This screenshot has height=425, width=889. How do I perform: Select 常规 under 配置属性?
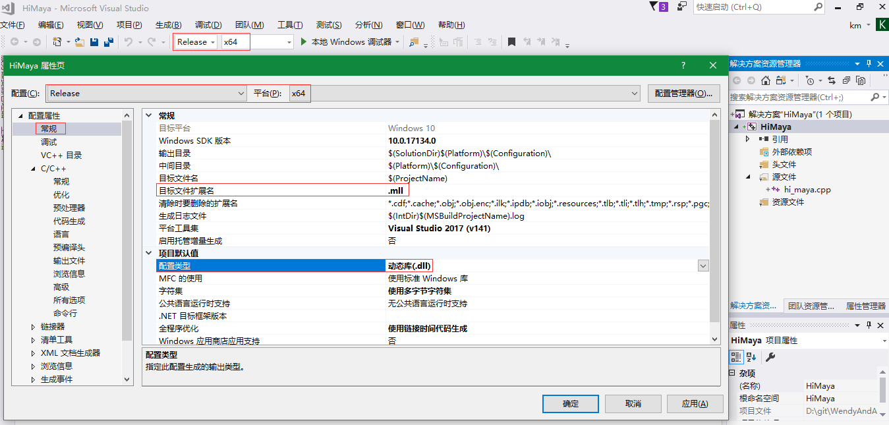coord(49,128)
